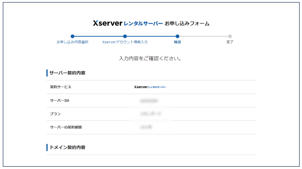The width and height of the screenshot is (302, 169).
Task: Click the blurred サーバーID value
Action: tap(149, 101)
